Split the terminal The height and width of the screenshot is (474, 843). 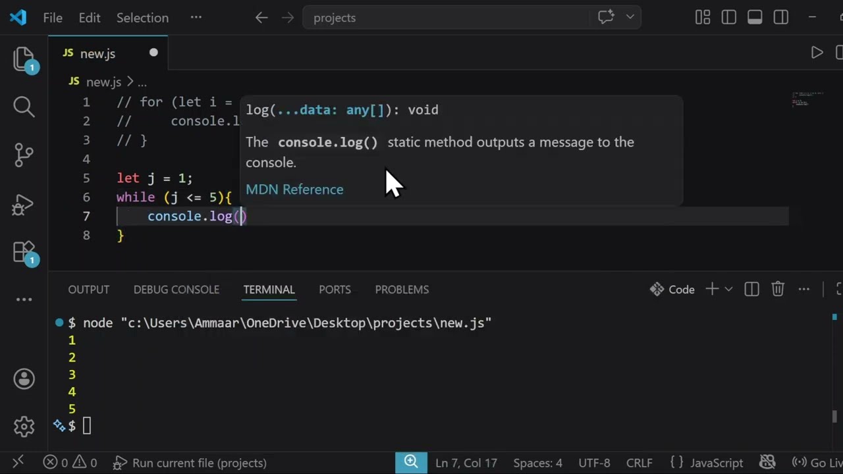[x=751, y=289]
